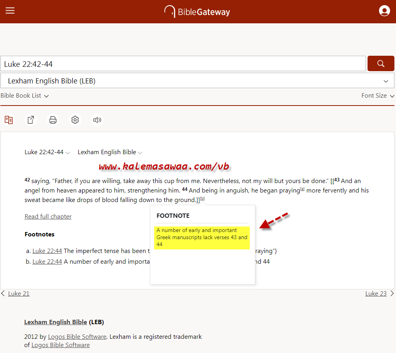Image resolution: width=396 pixels, height=353 pixels.
Task: Expand the Luke 22:42-44 passage chevron
Action: click(x=68, y=153)
